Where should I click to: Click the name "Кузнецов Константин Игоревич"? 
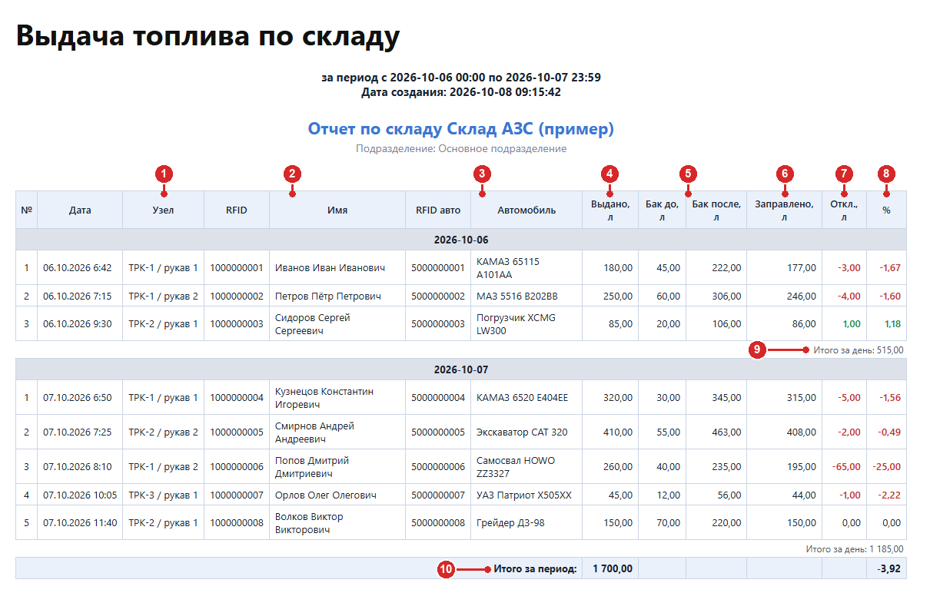(324, 398)
